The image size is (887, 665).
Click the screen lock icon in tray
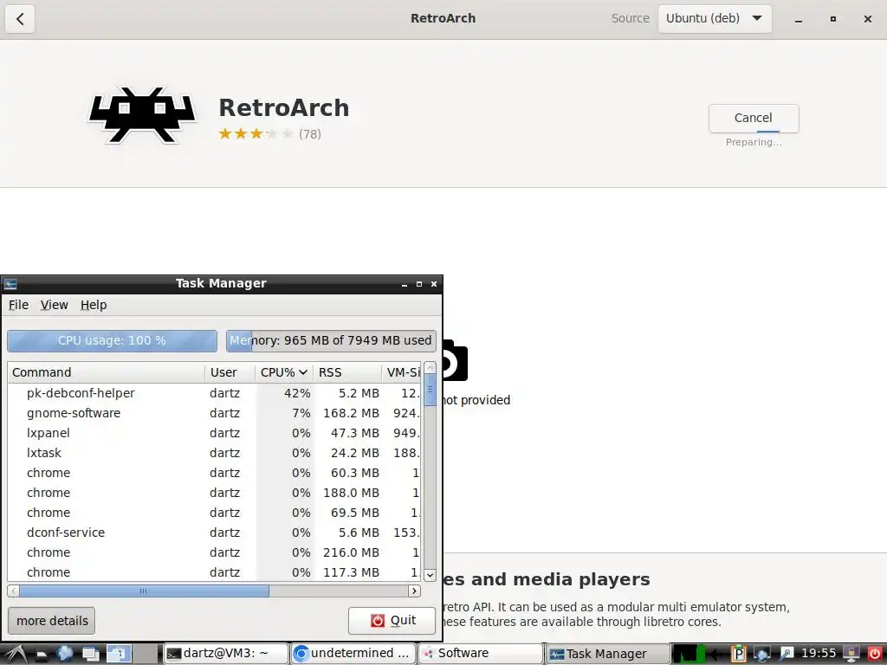click(x=851, y=653)
